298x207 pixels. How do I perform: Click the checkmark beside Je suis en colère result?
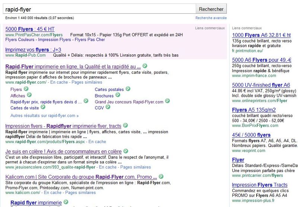coord(126,151)
